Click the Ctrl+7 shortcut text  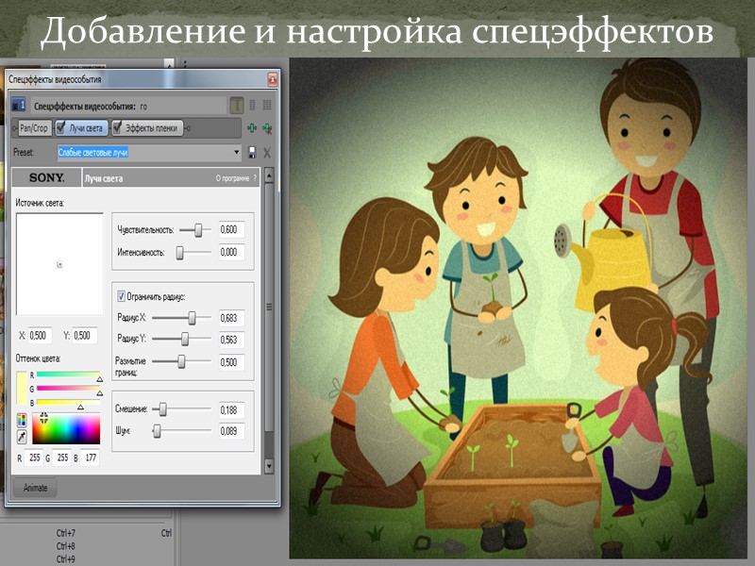66,533
